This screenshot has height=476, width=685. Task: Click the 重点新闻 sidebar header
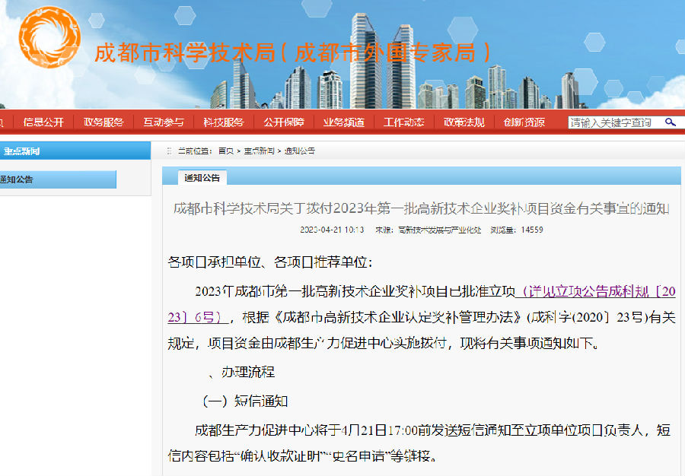click(x=23, y=151)
